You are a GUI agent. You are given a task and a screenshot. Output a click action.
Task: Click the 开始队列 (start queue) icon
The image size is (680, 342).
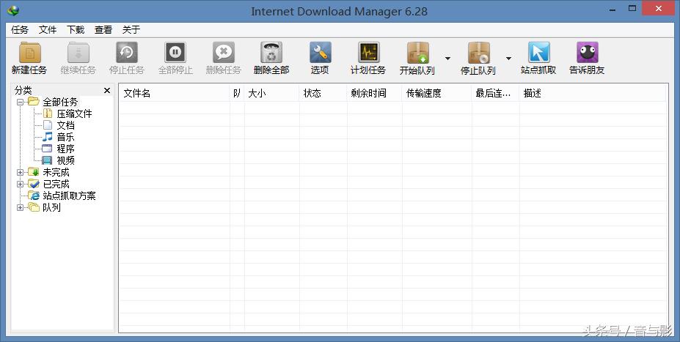point(417,53)
